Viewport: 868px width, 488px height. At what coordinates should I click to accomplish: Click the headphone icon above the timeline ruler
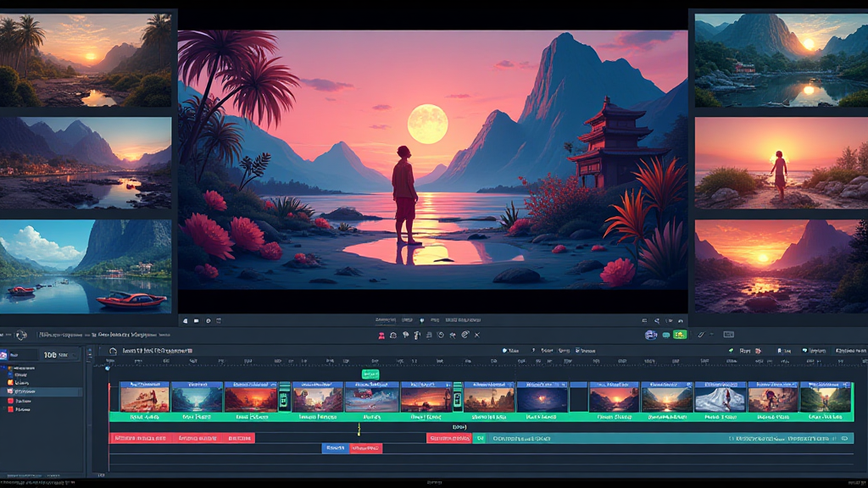[113, 351]
